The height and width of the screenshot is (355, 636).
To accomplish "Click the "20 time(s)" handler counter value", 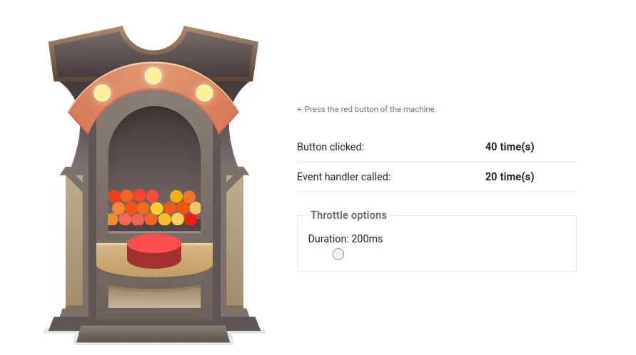I will pyautogui.click(x=510, y=177).
